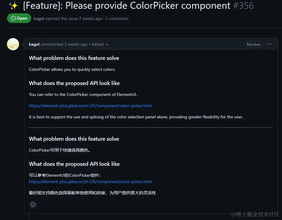Open the three-dot comment options menu
The height and width of the screenshot is (220, 282).
[269, 44]
